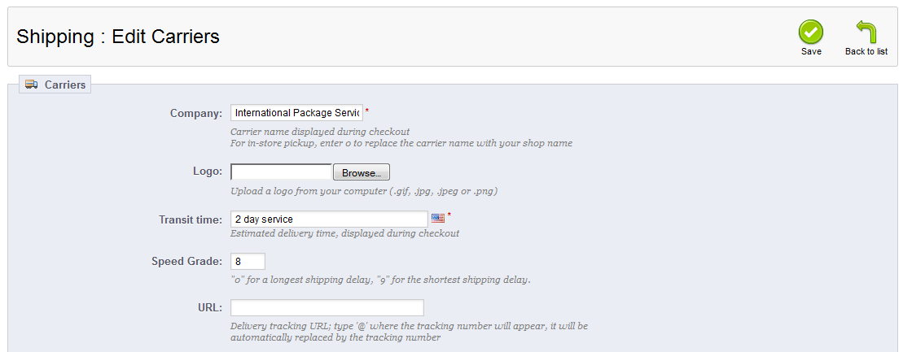The width and height of the screenshot is (903, 352).
Task: Click the Speed Grade label
Action: [x=186, y=261]
